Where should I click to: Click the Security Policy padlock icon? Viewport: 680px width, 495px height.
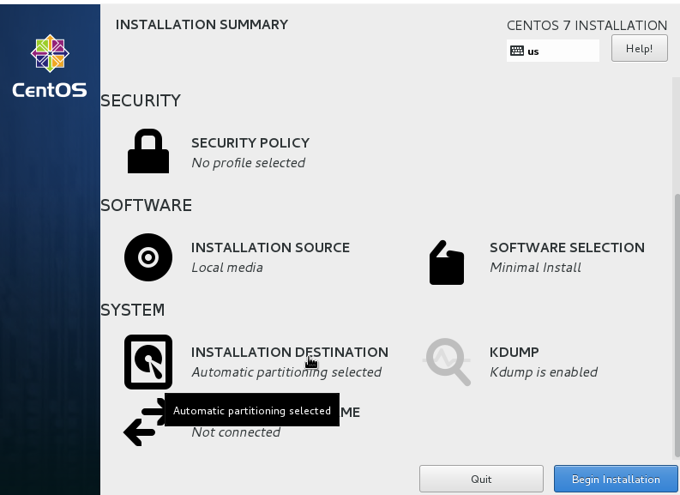(147, 151)
